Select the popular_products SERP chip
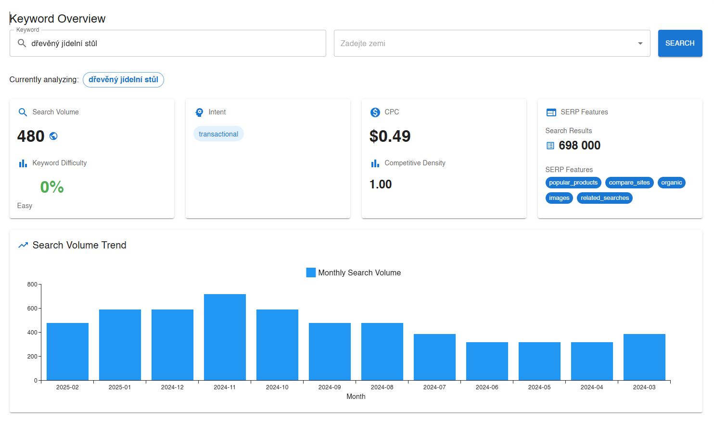714x421 pixels. pos(573,183)
